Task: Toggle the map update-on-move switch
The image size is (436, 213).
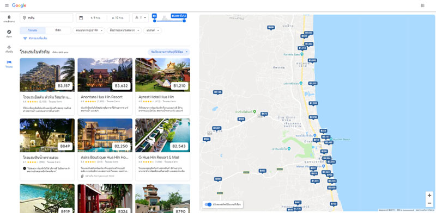Action: pyautogui.click(x=208, y=205)
